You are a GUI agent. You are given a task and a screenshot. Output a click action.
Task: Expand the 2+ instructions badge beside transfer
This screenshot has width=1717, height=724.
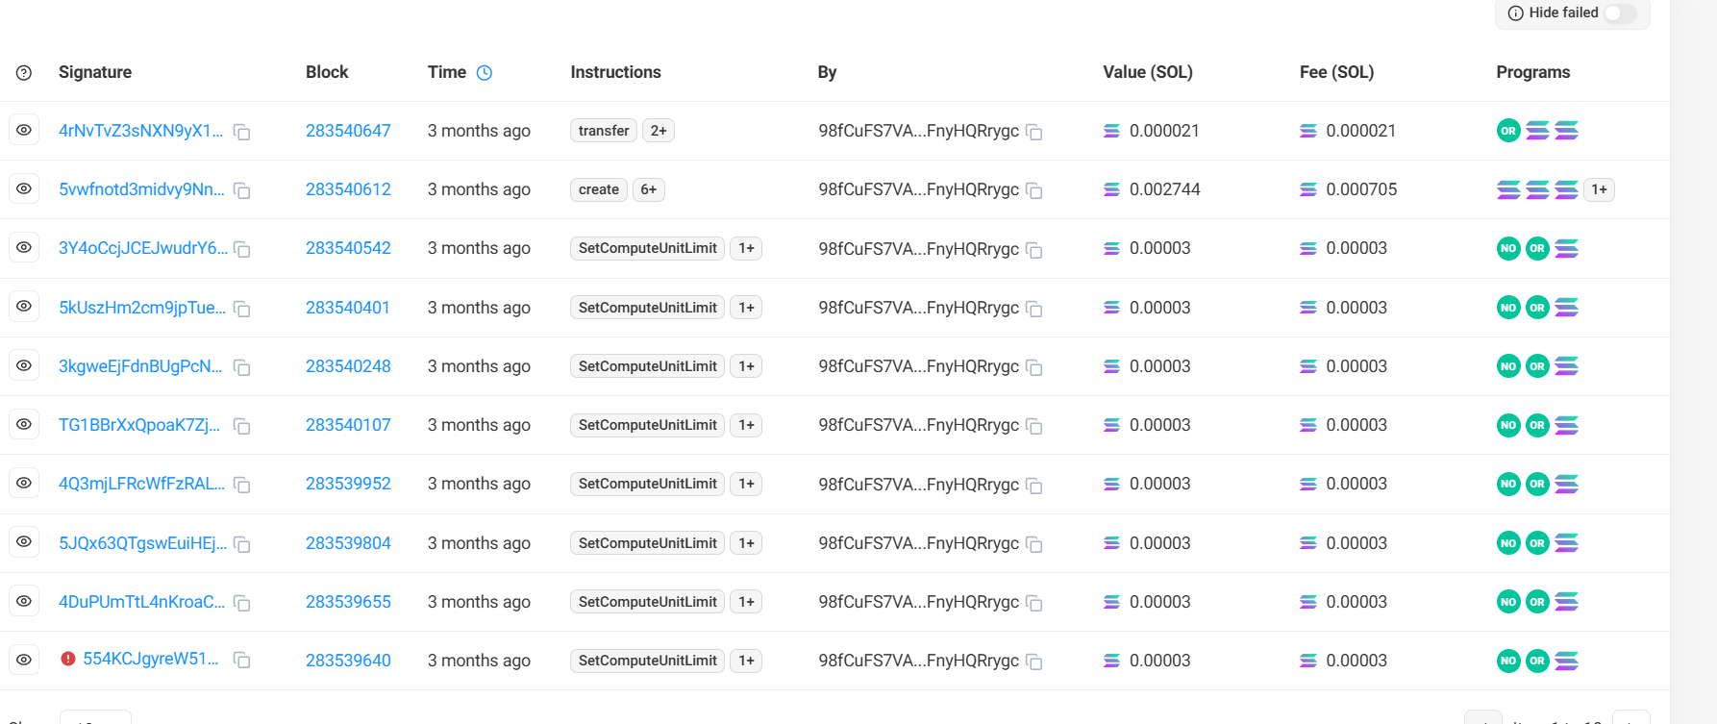tap(659, 131)
